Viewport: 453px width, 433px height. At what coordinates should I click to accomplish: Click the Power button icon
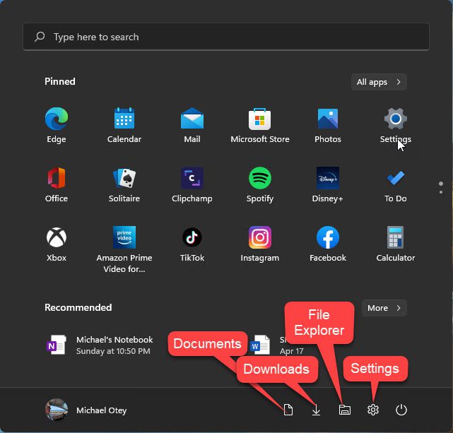click(401, 410)
